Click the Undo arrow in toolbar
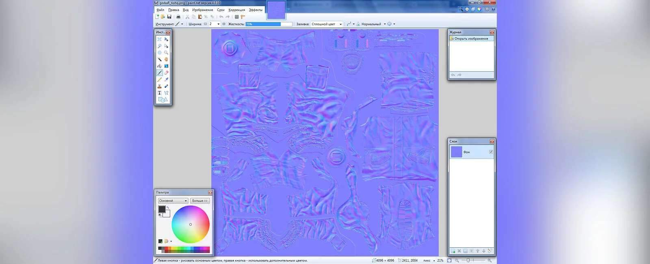This screenshot has width=650, height=264. click(221, 17)
